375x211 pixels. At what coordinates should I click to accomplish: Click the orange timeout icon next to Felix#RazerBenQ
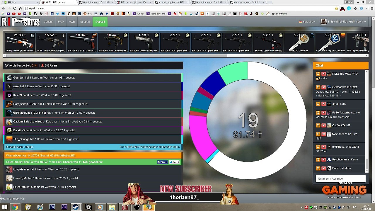tap(318, 113)
